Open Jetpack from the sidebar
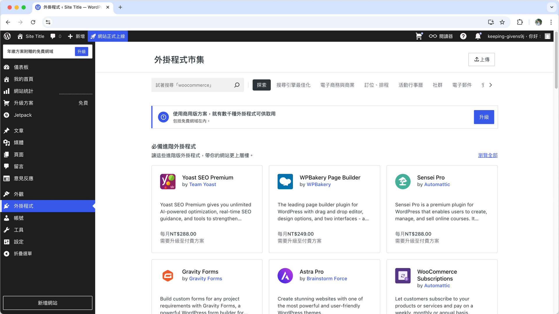The height and width of the screenshot is (314, 559). [x=23, y=115]
